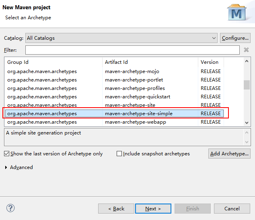Viewport: 255px width, 220px height.
Task: Click the description box scroll down arrow
Action: [x=247, y=142]
